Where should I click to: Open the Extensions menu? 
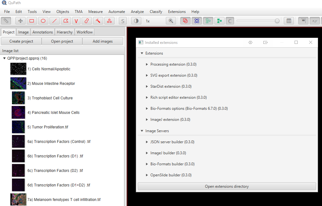(177, 11)
